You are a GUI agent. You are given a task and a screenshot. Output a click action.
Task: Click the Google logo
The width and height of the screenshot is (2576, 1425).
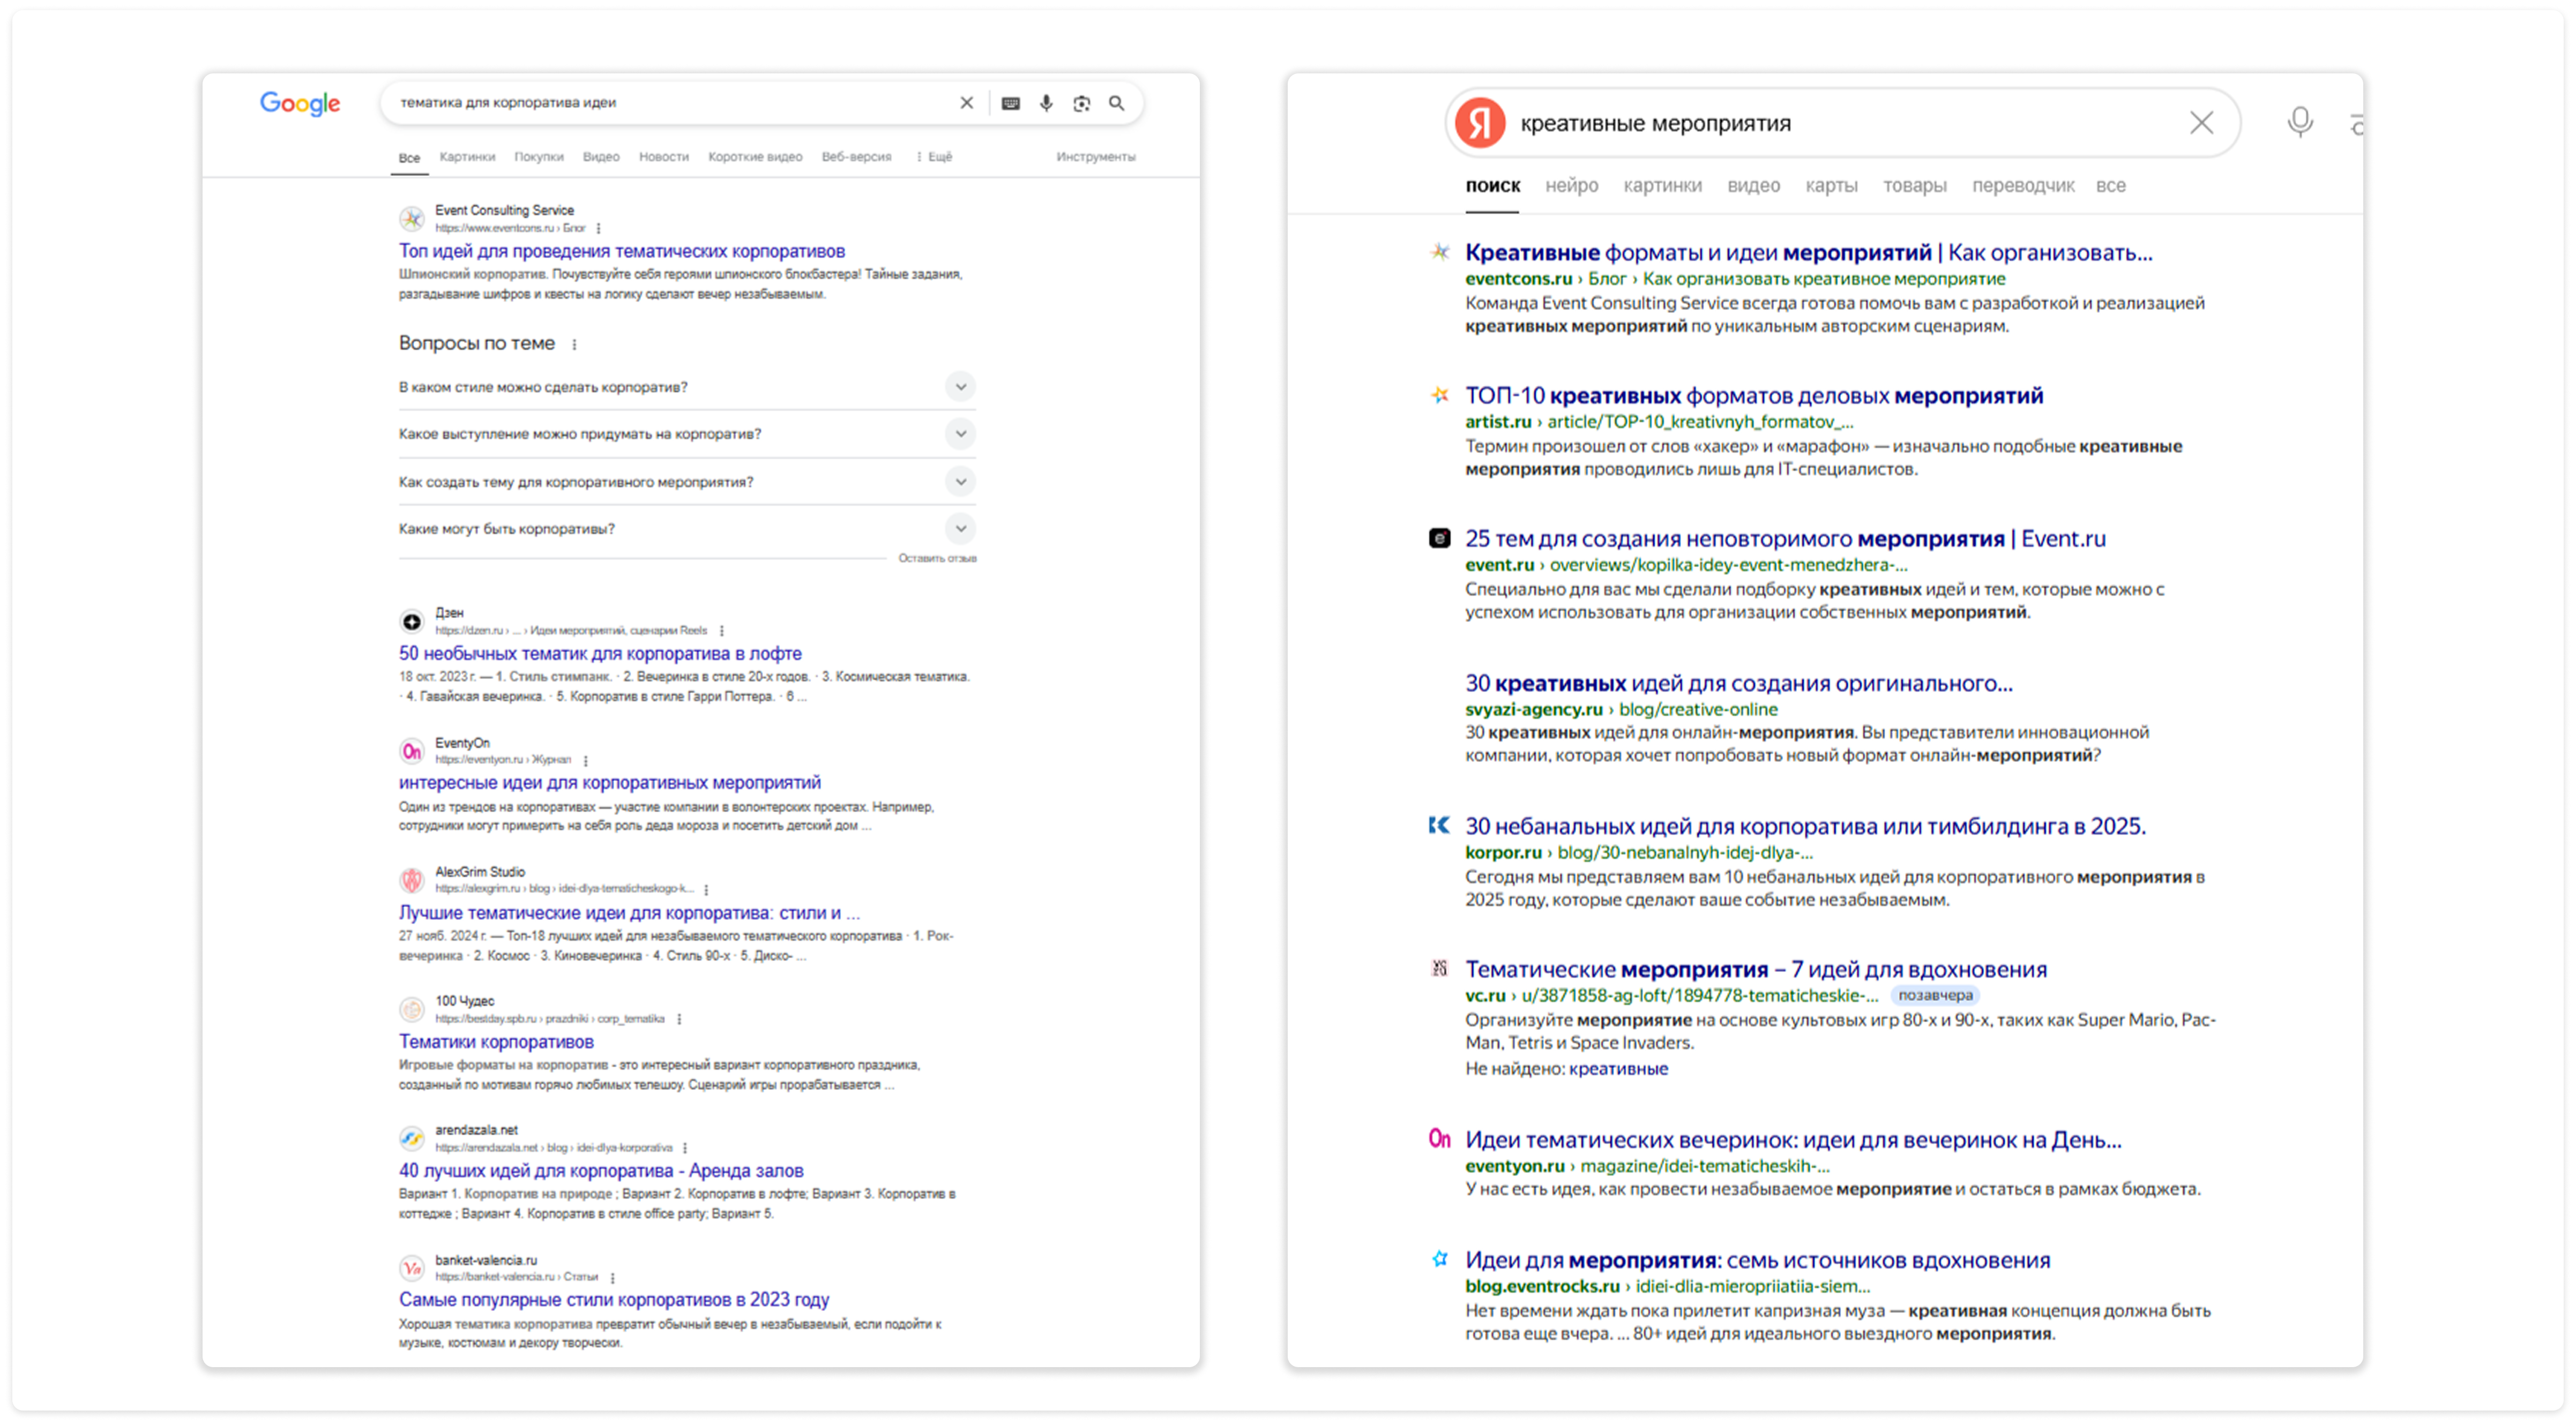pos(300,103)
